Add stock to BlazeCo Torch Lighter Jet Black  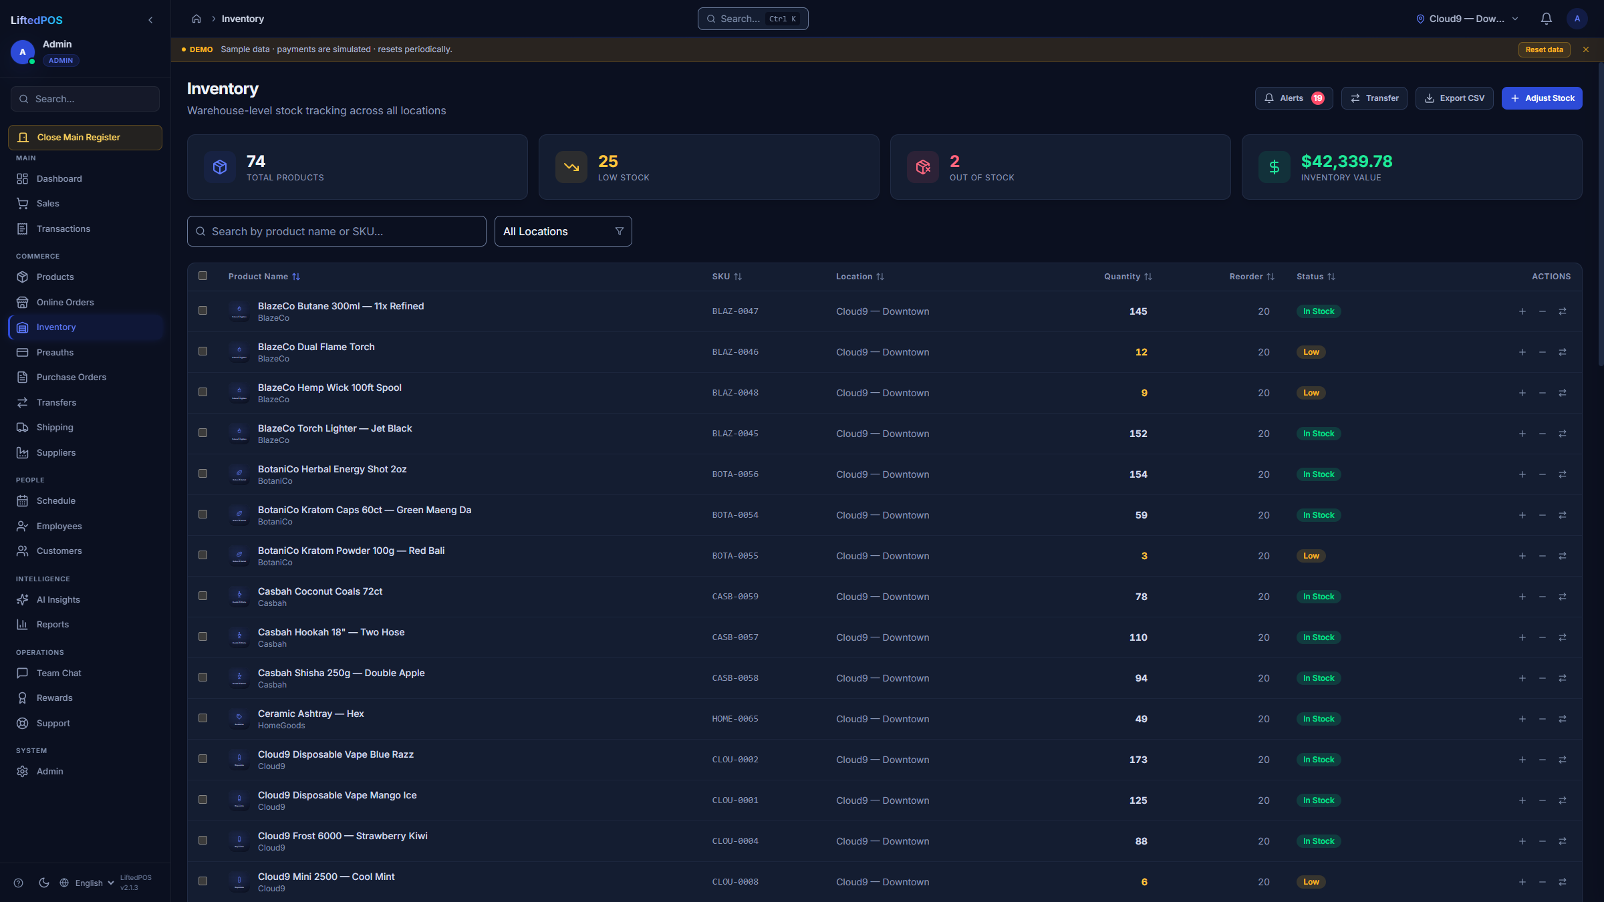coord(1522,434)
